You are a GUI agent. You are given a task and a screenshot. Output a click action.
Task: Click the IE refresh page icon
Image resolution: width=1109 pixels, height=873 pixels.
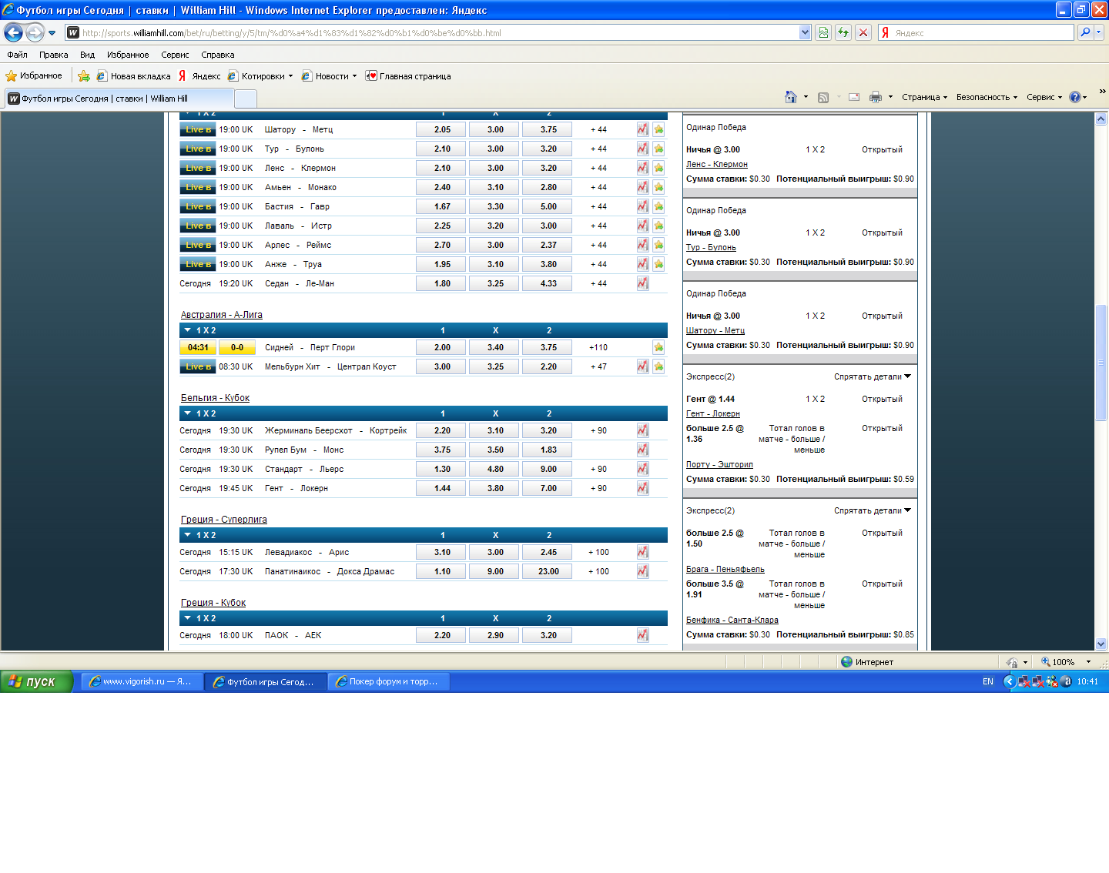pyautogui.click(x=843, y=32)
